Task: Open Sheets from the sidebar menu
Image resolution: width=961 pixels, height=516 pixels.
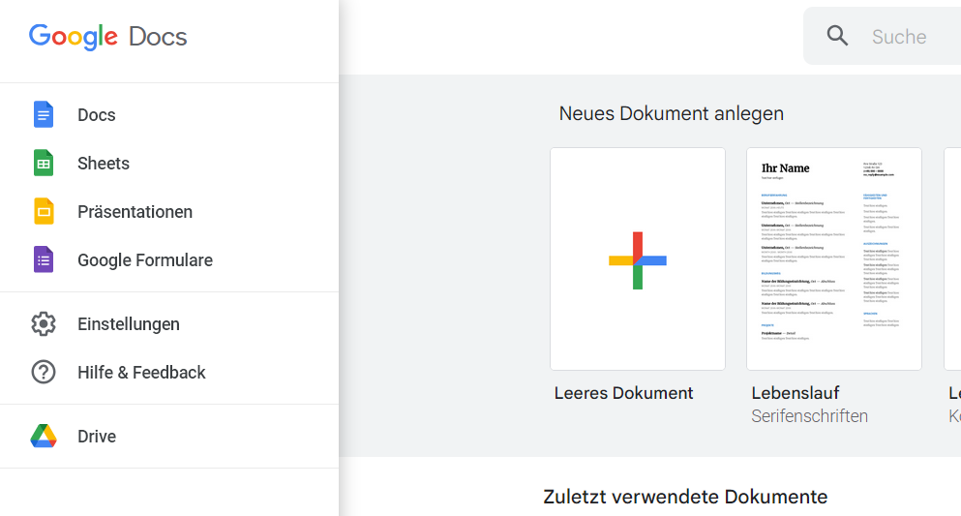Action: [103, 163]
